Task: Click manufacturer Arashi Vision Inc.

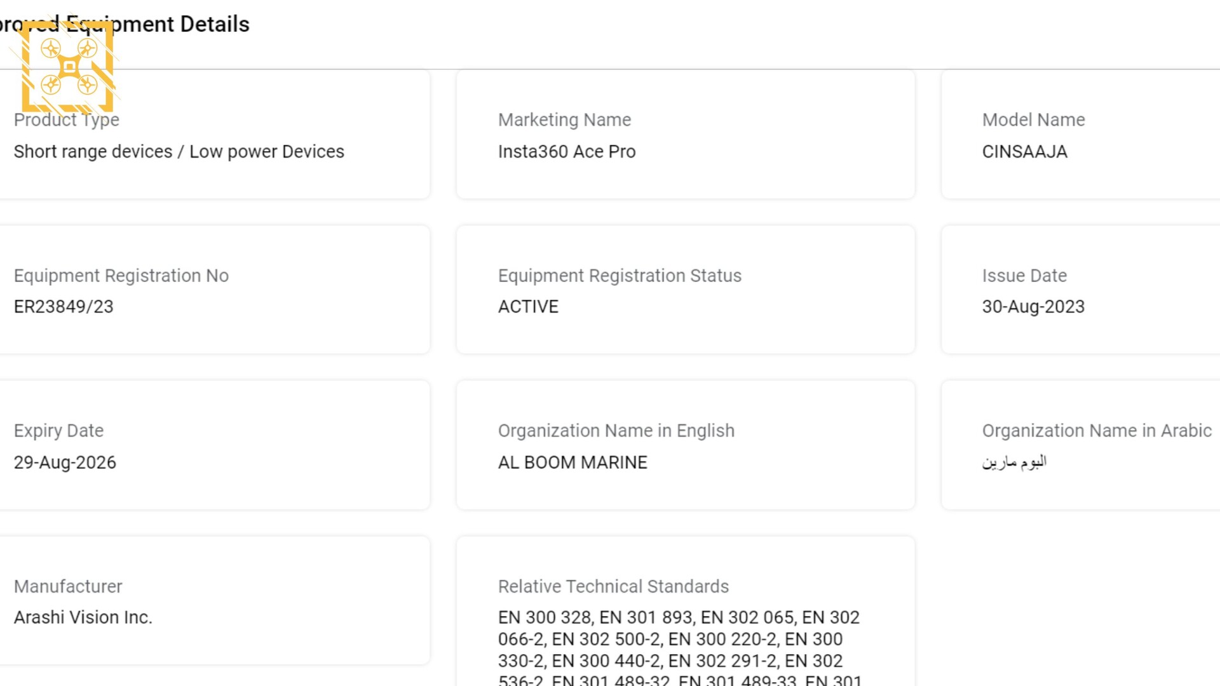Action: point(83,617)
